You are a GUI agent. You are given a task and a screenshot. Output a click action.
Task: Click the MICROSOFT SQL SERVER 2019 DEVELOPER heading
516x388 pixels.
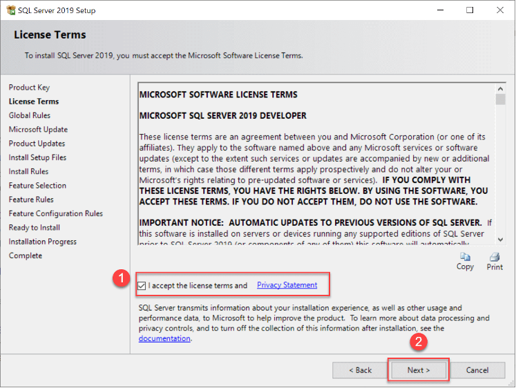223,116
